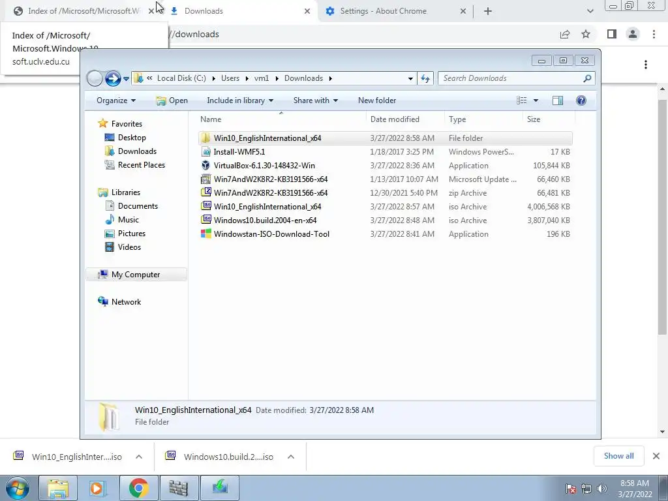The width and height of the screenshot is (668, 501).
Task: Open Videos library in the navigation pane
Action: (129, 247)
